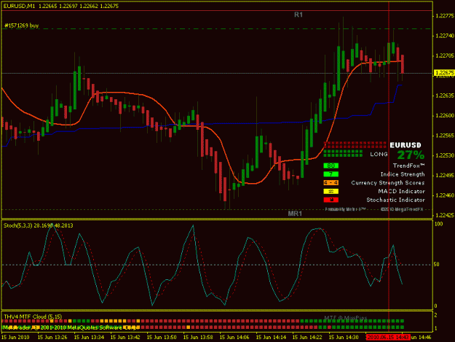This screenshot has height=342, width=455.
Task: Click the Stochastic Indicator label
Action: 395,200
